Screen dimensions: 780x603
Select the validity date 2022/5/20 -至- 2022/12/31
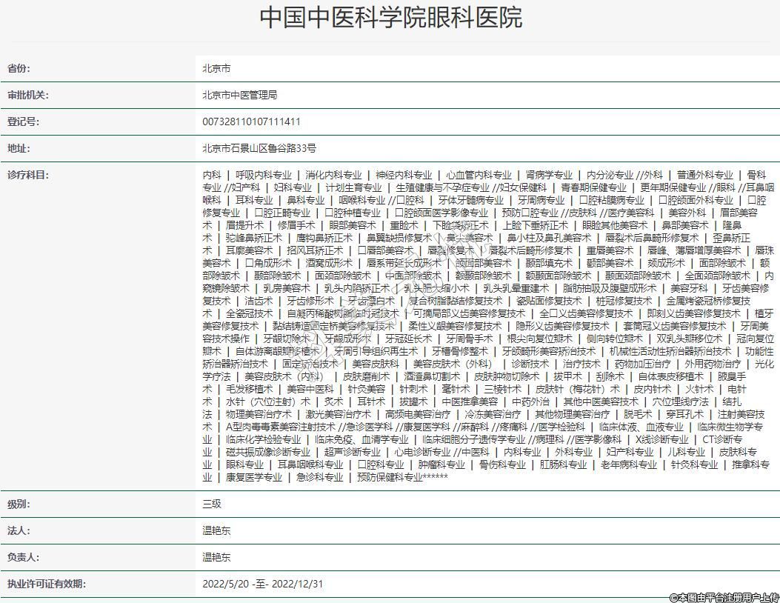coord(263,584)
